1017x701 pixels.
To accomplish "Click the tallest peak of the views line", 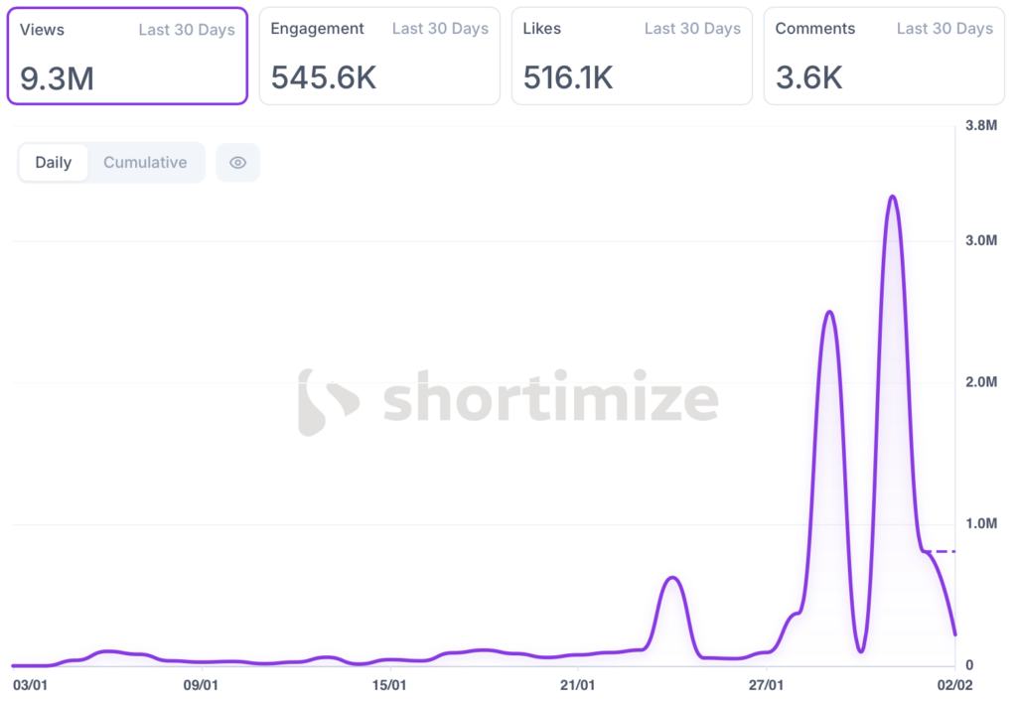I will click(x=893, y=197).
